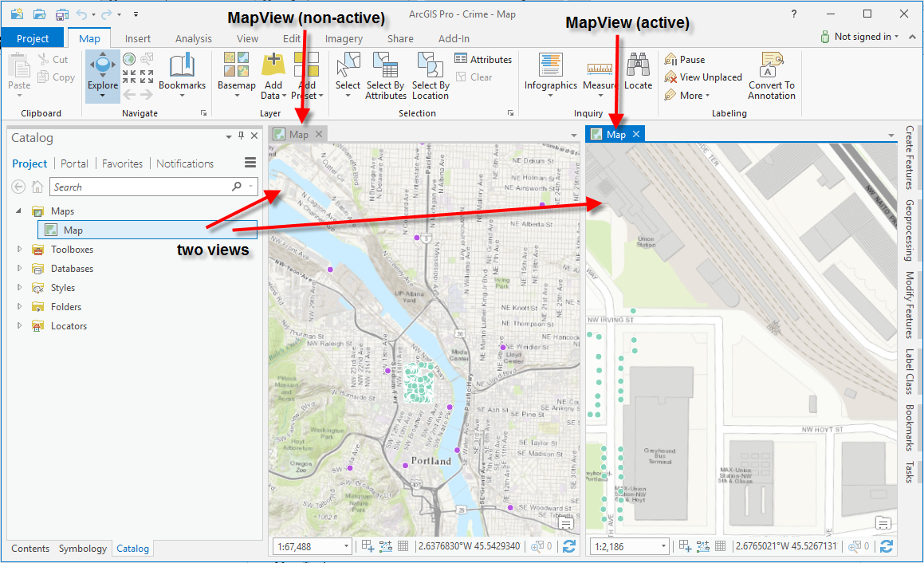Screen dimensions: 924x563
Task: Switch to the Symbology tab
Action: point(82,549)
